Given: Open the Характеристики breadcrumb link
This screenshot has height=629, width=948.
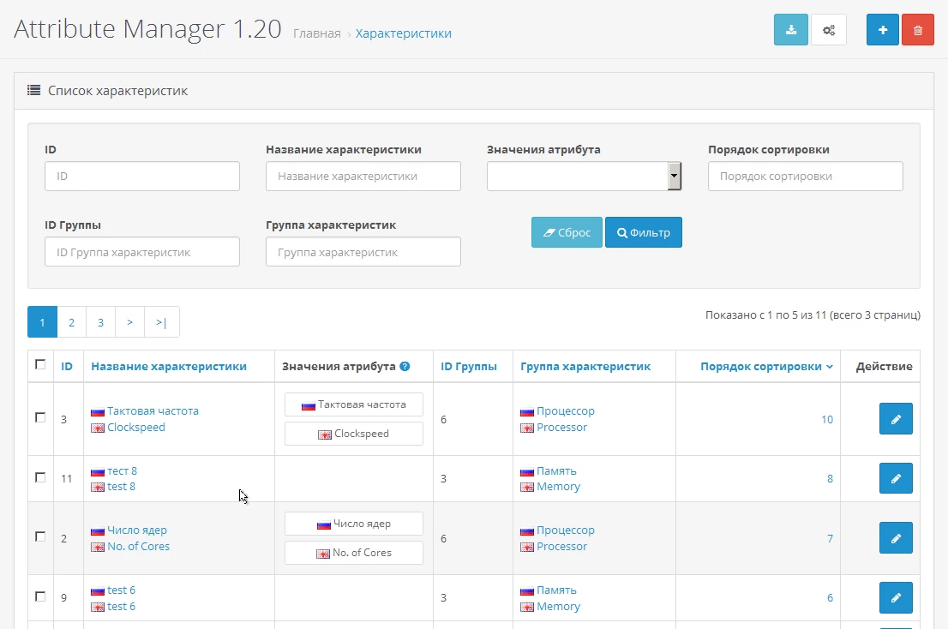Looking at the screenshot, I should 403,33.
